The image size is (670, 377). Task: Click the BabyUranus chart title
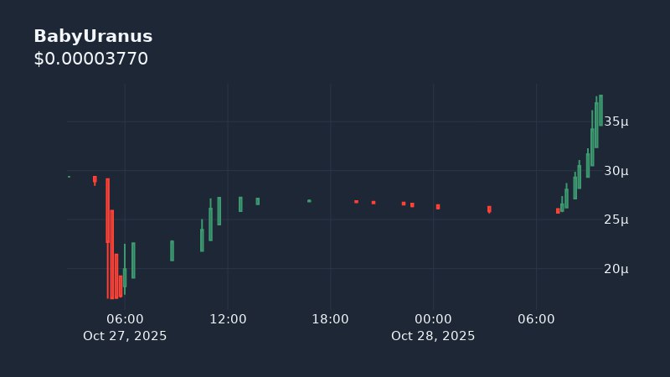click(93, 36)
